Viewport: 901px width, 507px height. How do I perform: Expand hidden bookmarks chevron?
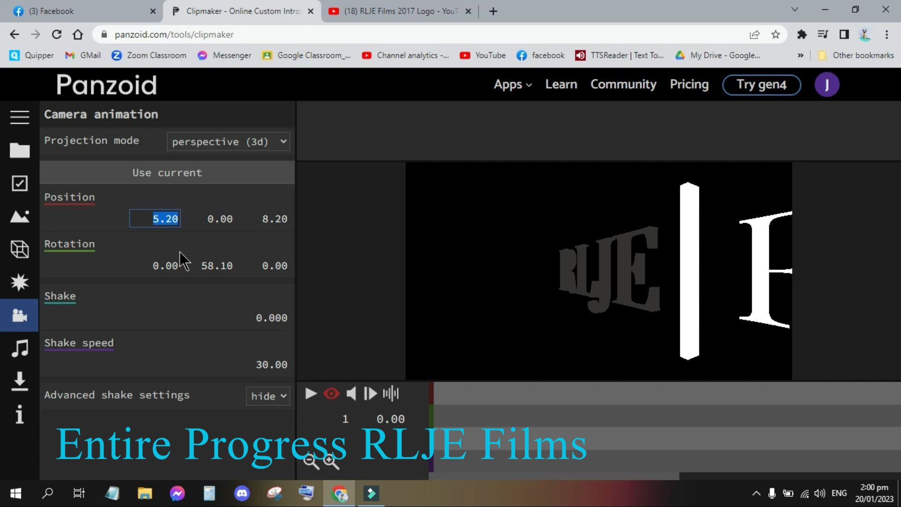point(800,55)
